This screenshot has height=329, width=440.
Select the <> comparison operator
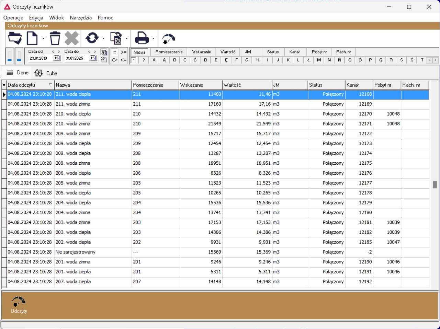[114, 60]
